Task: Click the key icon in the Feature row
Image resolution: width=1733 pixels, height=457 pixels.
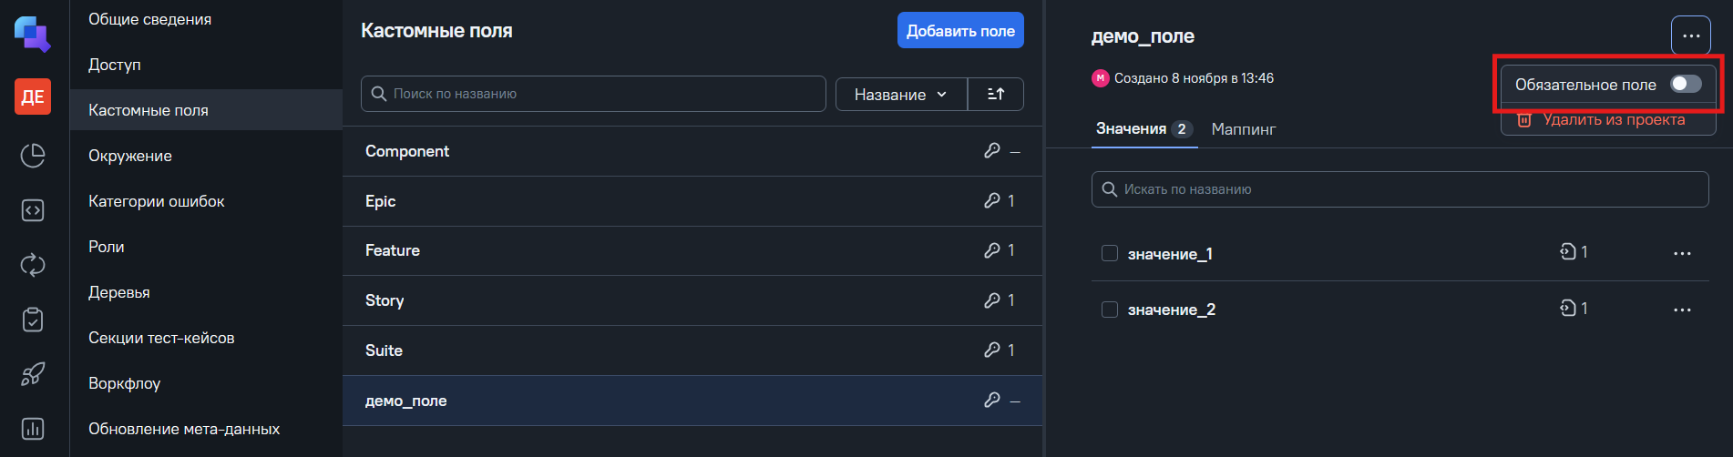Action: coord(992,249)
